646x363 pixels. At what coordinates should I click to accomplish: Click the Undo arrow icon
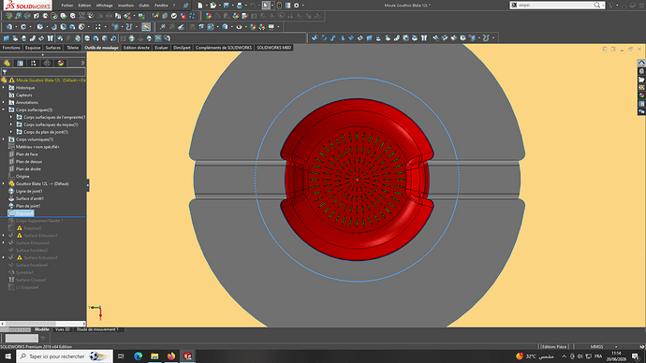point(253,6)
